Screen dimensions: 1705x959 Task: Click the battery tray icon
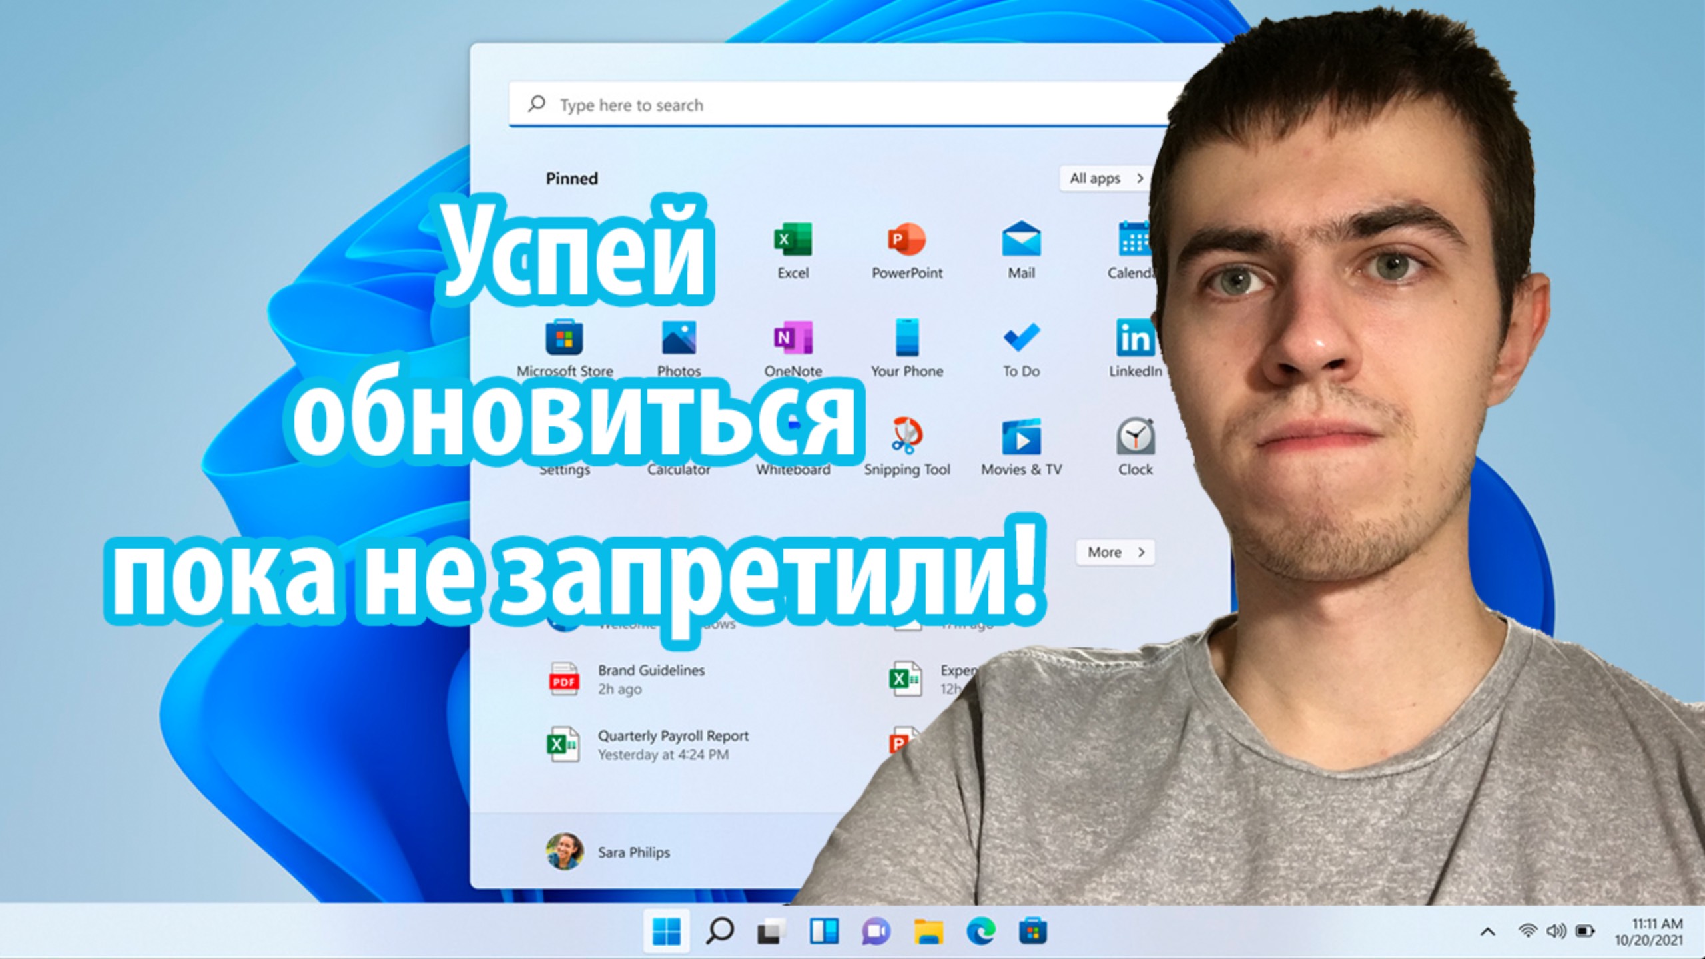[x=1585, y=930]
